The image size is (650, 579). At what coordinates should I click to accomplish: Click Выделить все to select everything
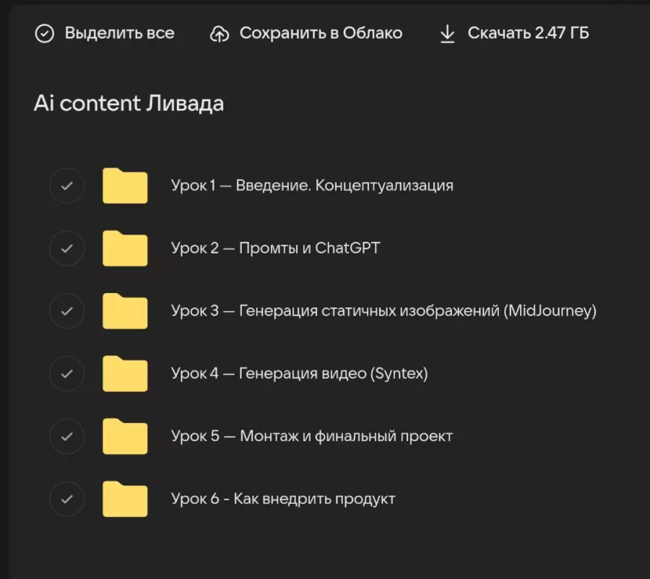[x=118, y=32]
